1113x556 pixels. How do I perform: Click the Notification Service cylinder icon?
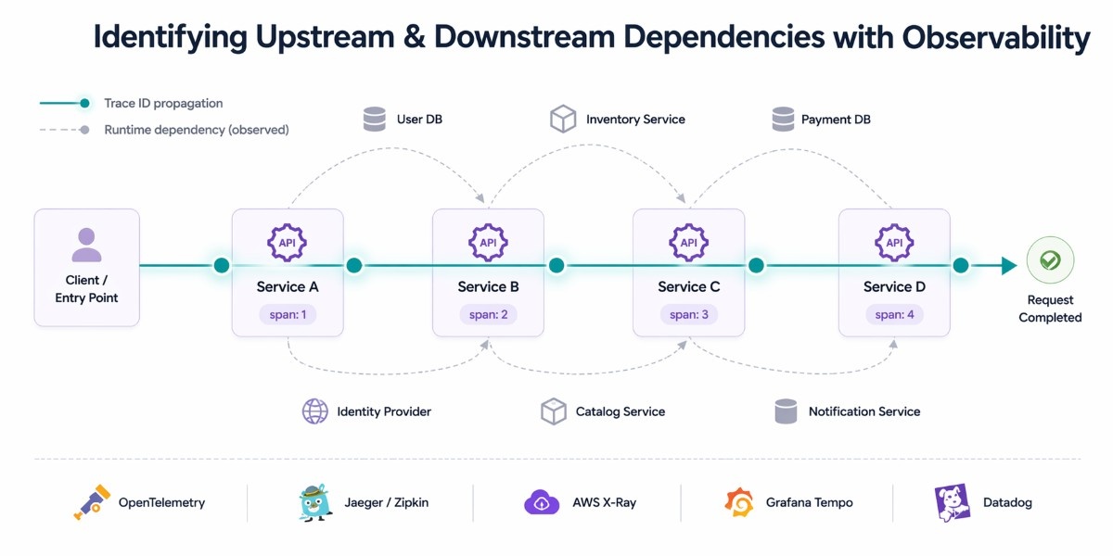[786, 411]
